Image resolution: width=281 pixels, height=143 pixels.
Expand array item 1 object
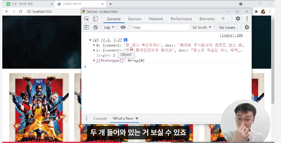[x=94, y=50]
